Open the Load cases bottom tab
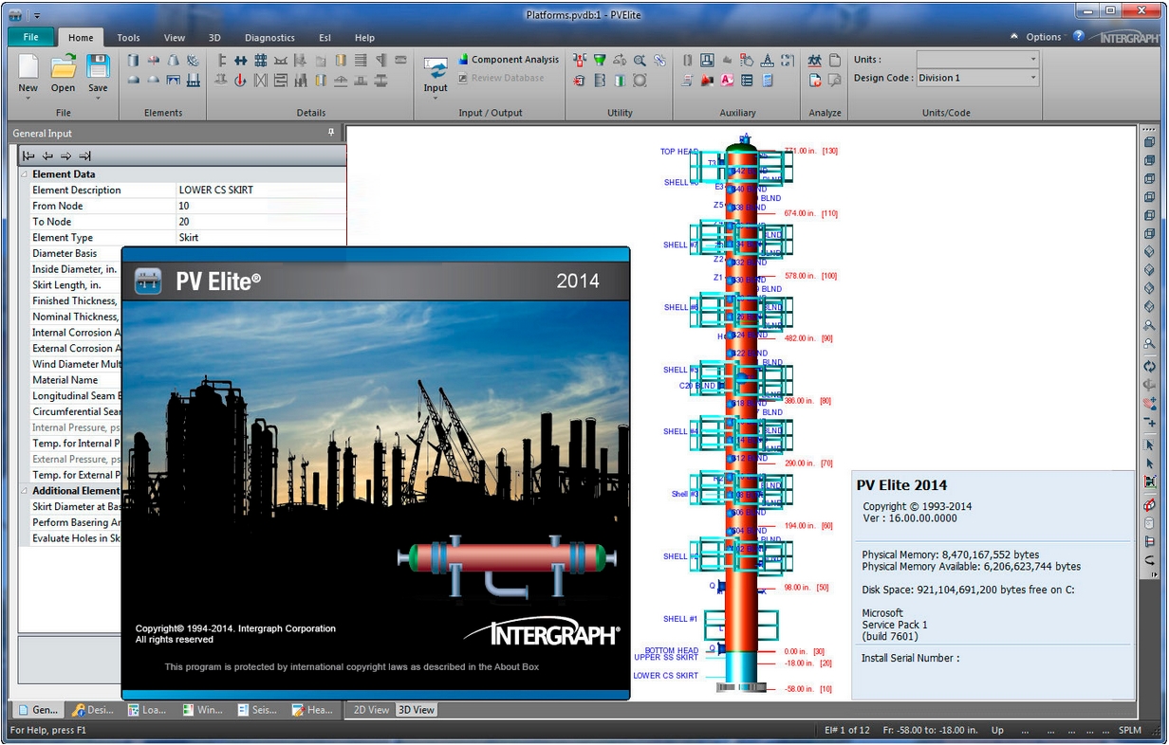Image resolution: width=1169 pixels, height=745 pixels. click(147, 709)
